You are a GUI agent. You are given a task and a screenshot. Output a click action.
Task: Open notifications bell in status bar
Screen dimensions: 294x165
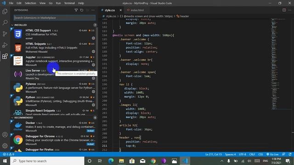click(290, 154)
